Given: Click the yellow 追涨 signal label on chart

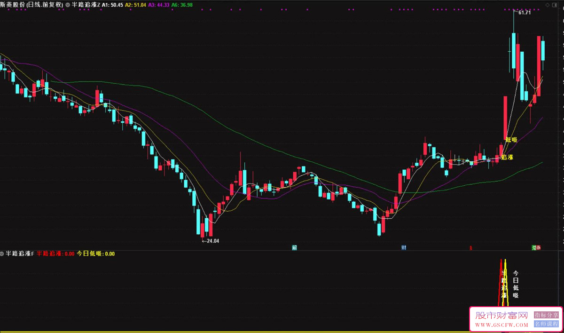Looking at the screenshot, I should [507, 157].
